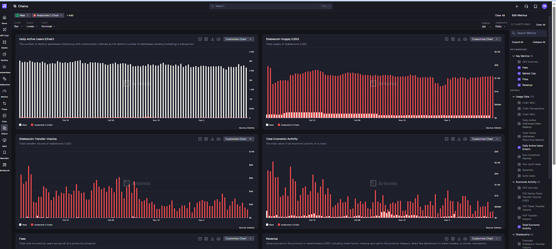Collapse the Key Metrics group
556x249 pixels.
pyautogui.click(x=514, y=56)
